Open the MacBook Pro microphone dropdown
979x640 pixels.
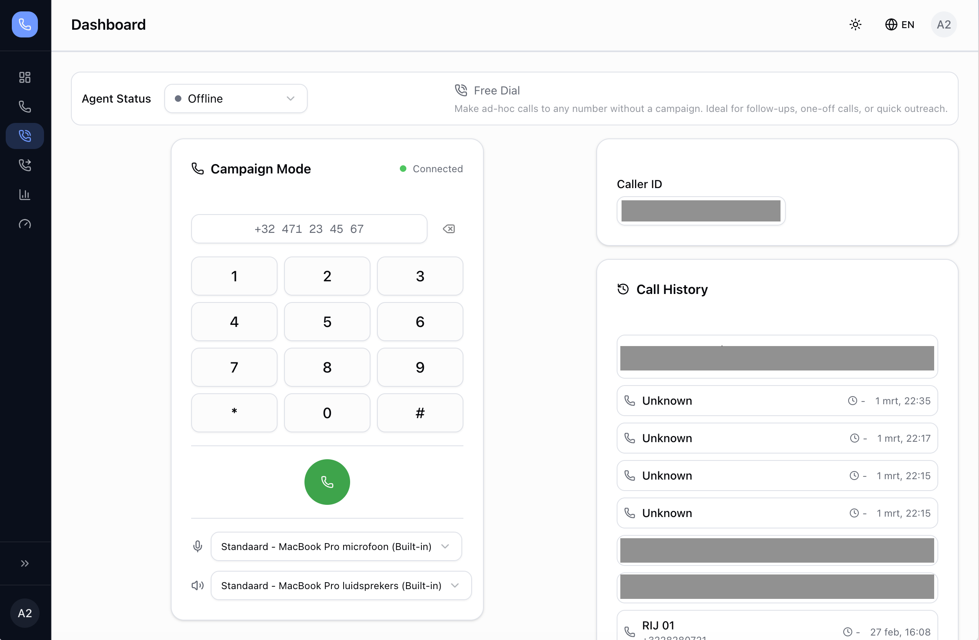pos(336,546)
